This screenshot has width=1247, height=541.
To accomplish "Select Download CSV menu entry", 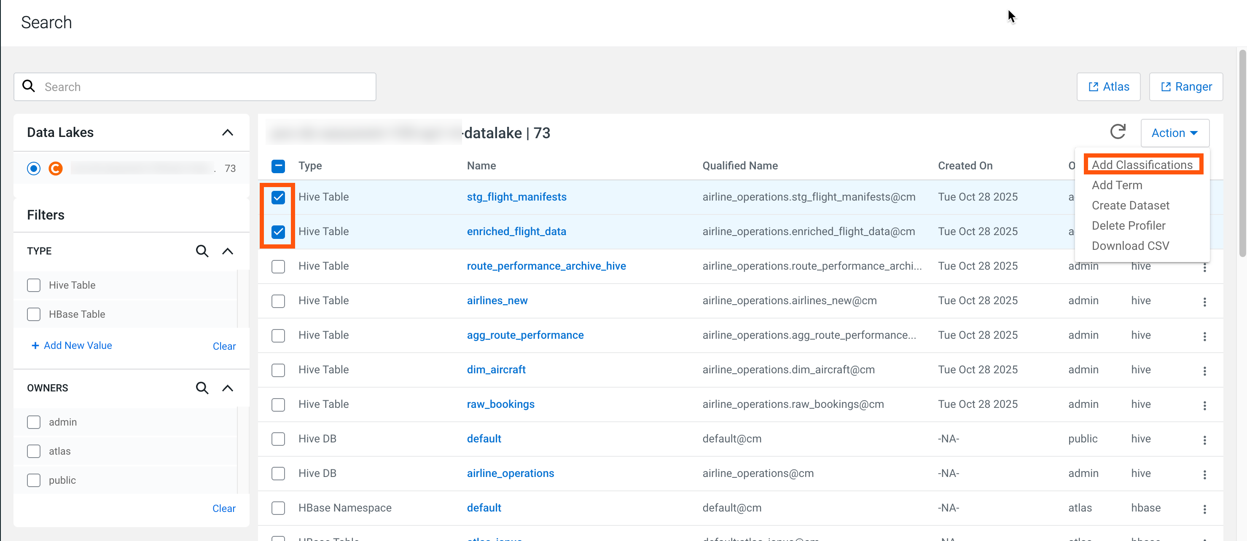I will pyautogui.click(x=1130, y=246).
